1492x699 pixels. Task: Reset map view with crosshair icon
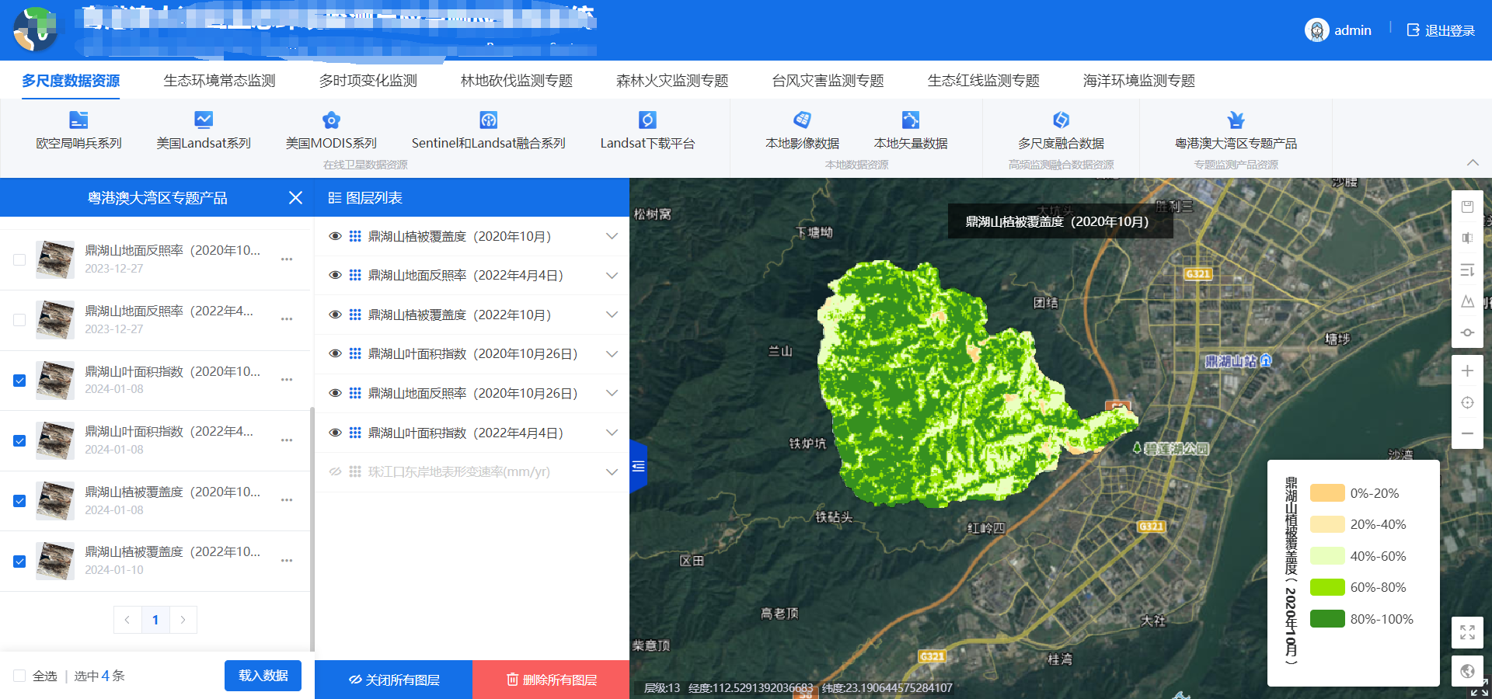(1467, 402)
